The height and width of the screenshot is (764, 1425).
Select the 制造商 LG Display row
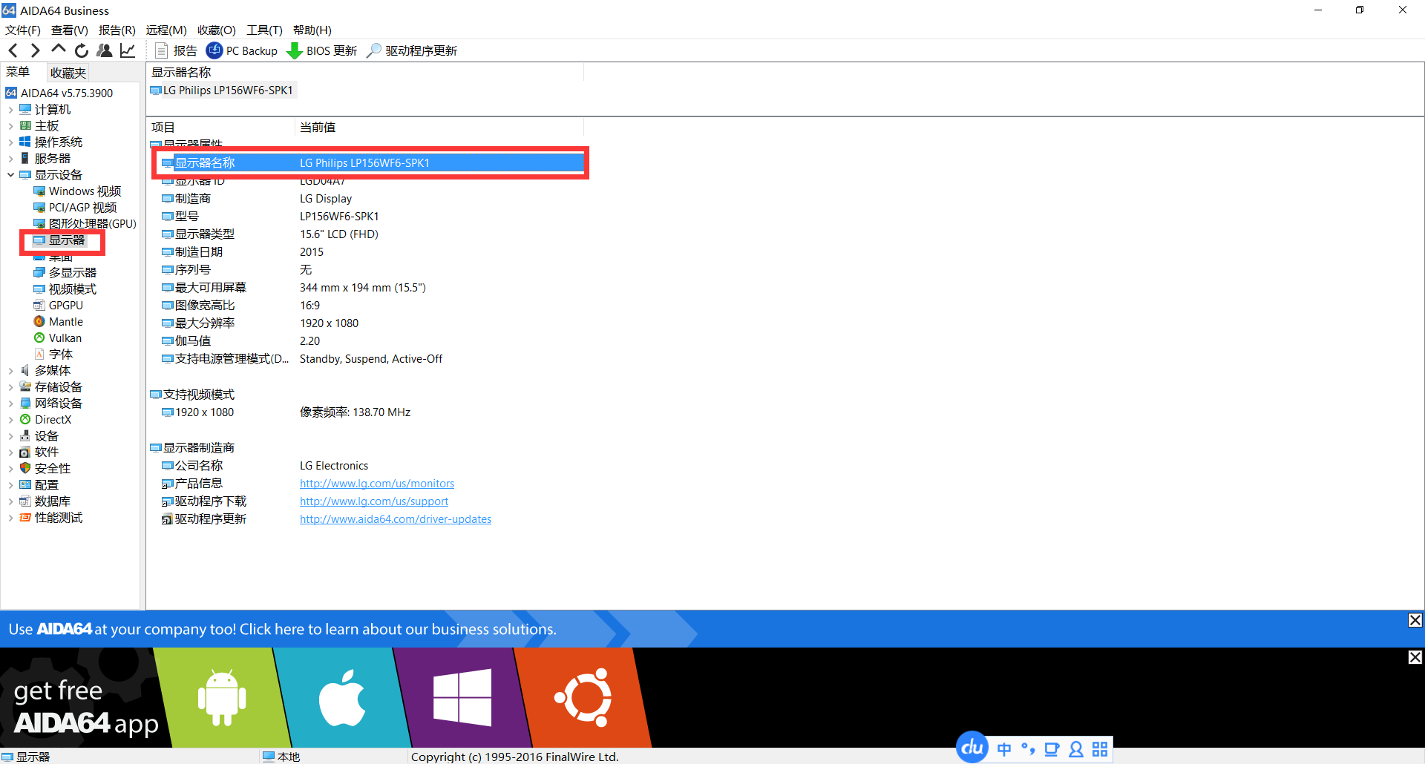(x=373, y=199)
